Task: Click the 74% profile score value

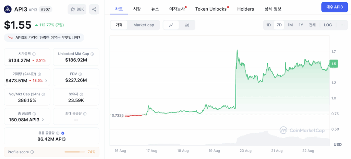Action: click(x=91, y=152)
